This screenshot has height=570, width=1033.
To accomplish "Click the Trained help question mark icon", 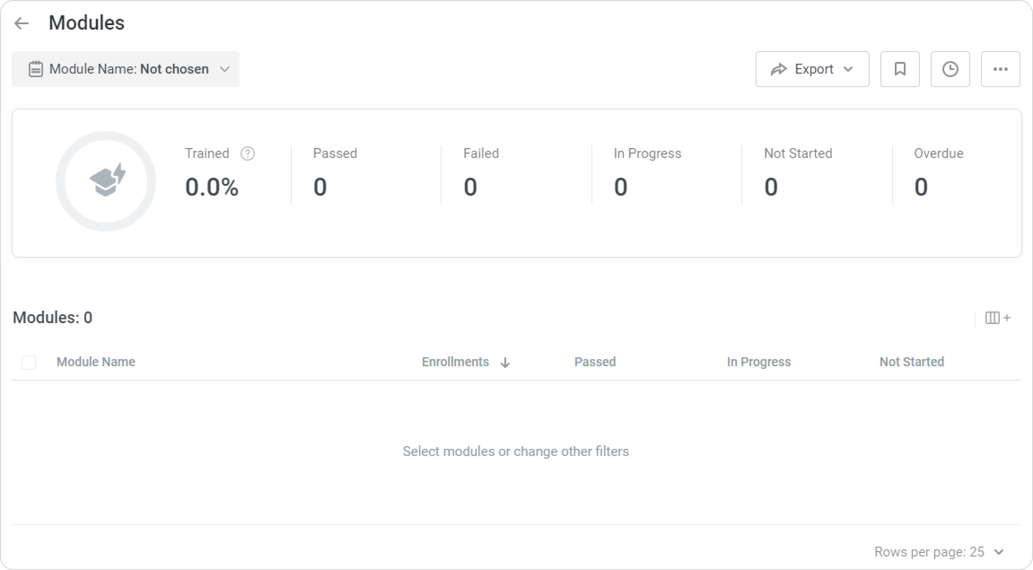I will coord(248,153).
